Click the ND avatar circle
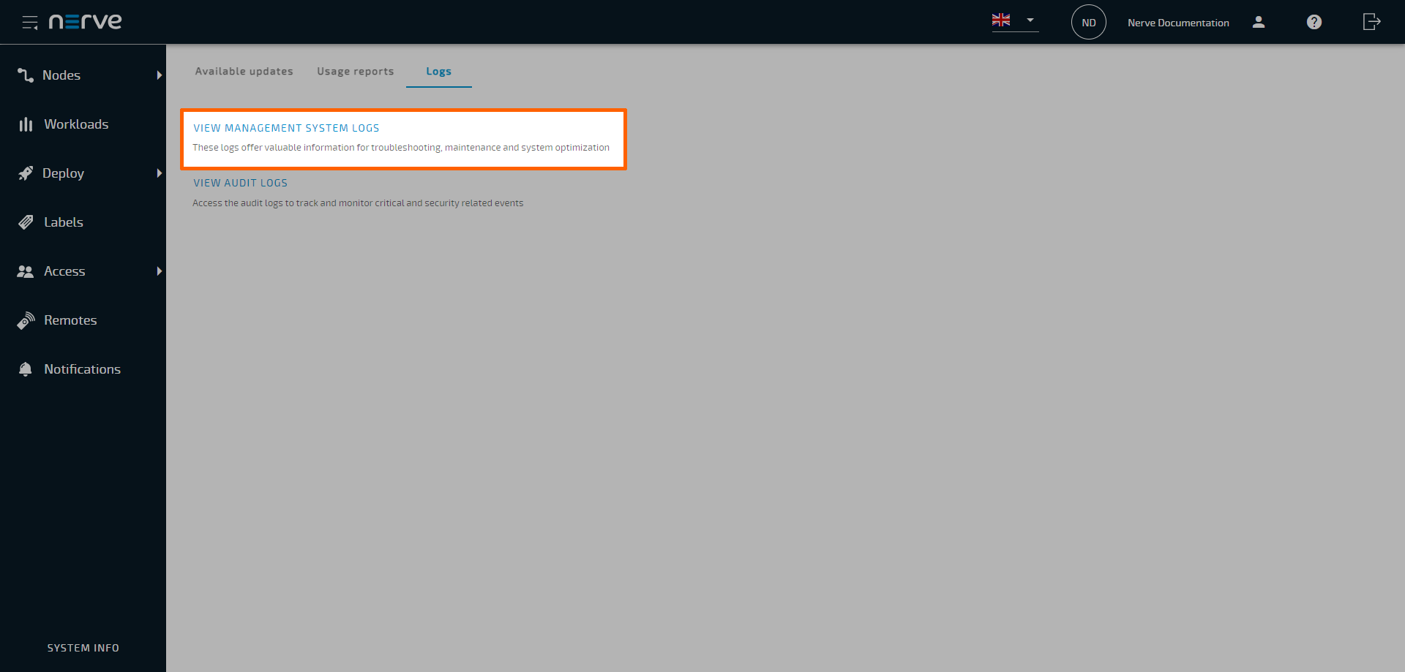The image size is (1405, 672). 1088,21
